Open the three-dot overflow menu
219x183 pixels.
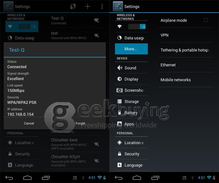(102, 6)
